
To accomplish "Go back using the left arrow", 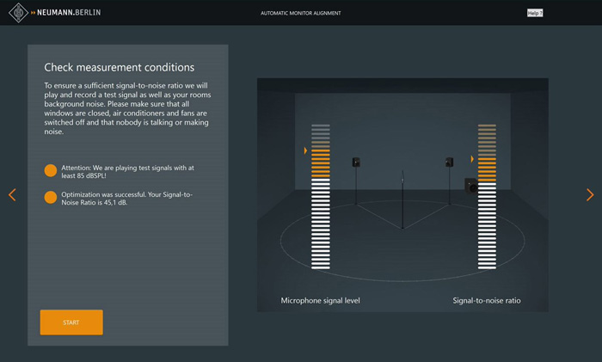I will (12, 195).
